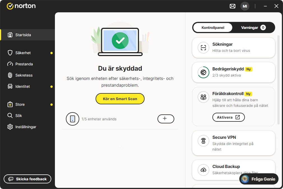Click the Aktivera button for Föräldrakontroll
Screen dimensions: 283x189
pos(228,117)
